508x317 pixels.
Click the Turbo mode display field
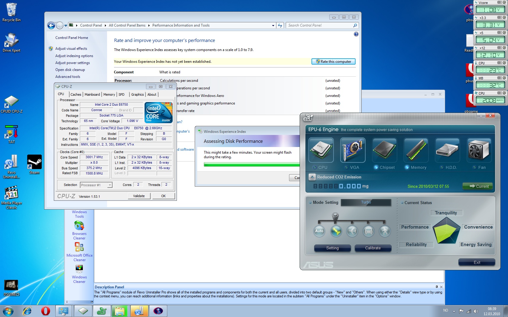click(x=366, y=202)
